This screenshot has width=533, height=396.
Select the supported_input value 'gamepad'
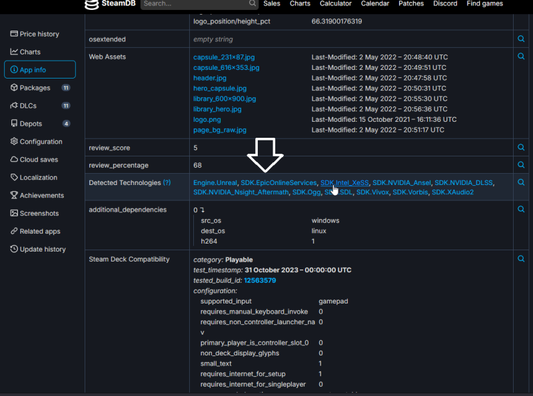pos(333,301)
